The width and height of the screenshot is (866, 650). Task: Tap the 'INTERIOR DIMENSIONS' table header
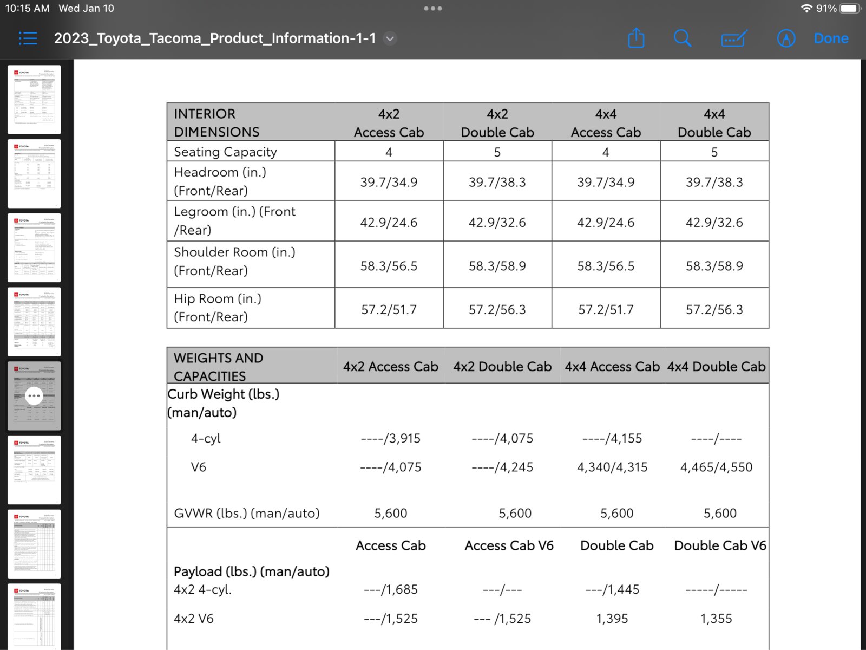point(216,123)
